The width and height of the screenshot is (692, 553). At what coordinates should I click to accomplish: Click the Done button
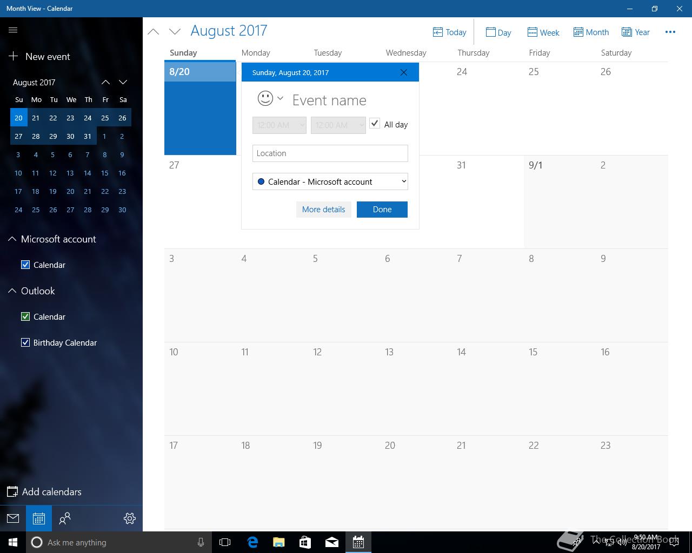(382, 210)
